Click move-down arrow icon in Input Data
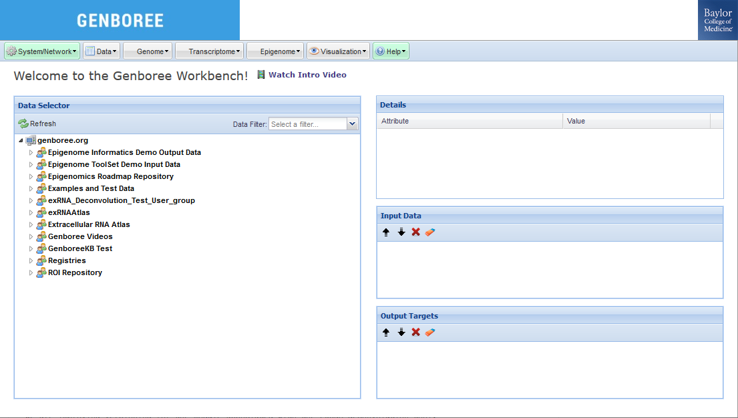This screenshot has width=738, height=418. coord(401,232)
